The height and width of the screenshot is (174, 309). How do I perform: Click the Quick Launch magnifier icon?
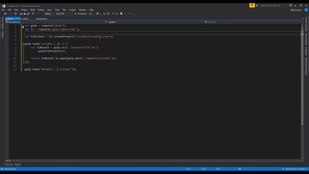(x=291, y=5)
